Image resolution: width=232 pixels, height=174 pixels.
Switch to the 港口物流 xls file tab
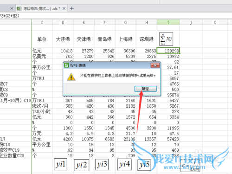point(41,8)
